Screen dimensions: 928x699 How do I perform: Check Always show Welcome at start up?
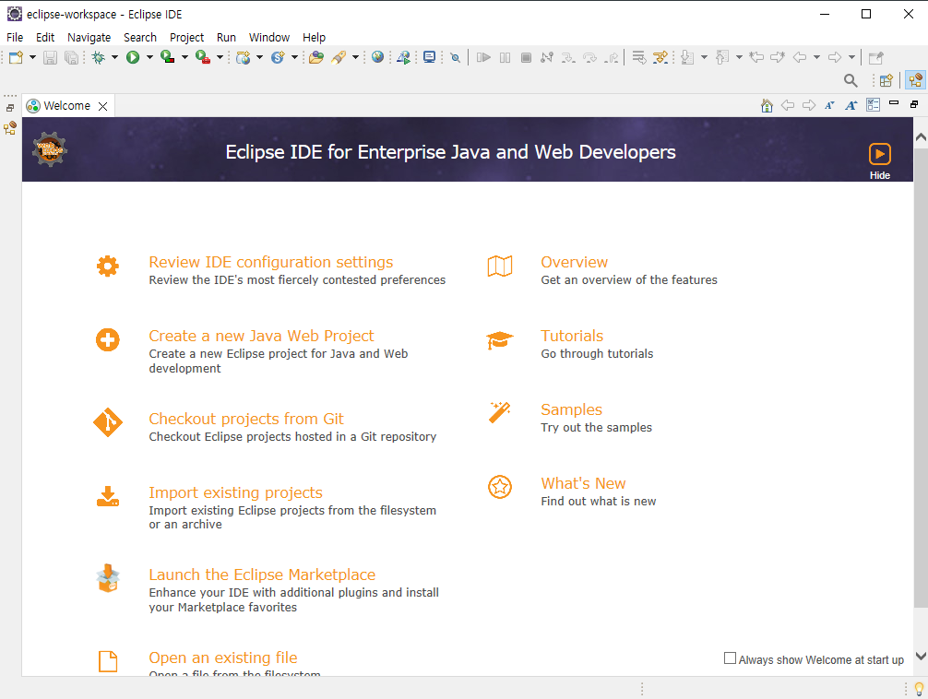[x=731, y=658]
